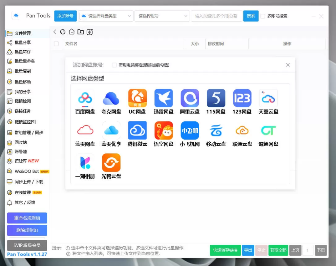Pick Wukong Netdisk (悟空网盘) icon
This screenshot has height=266, width=336.
[x=163, y=130]
